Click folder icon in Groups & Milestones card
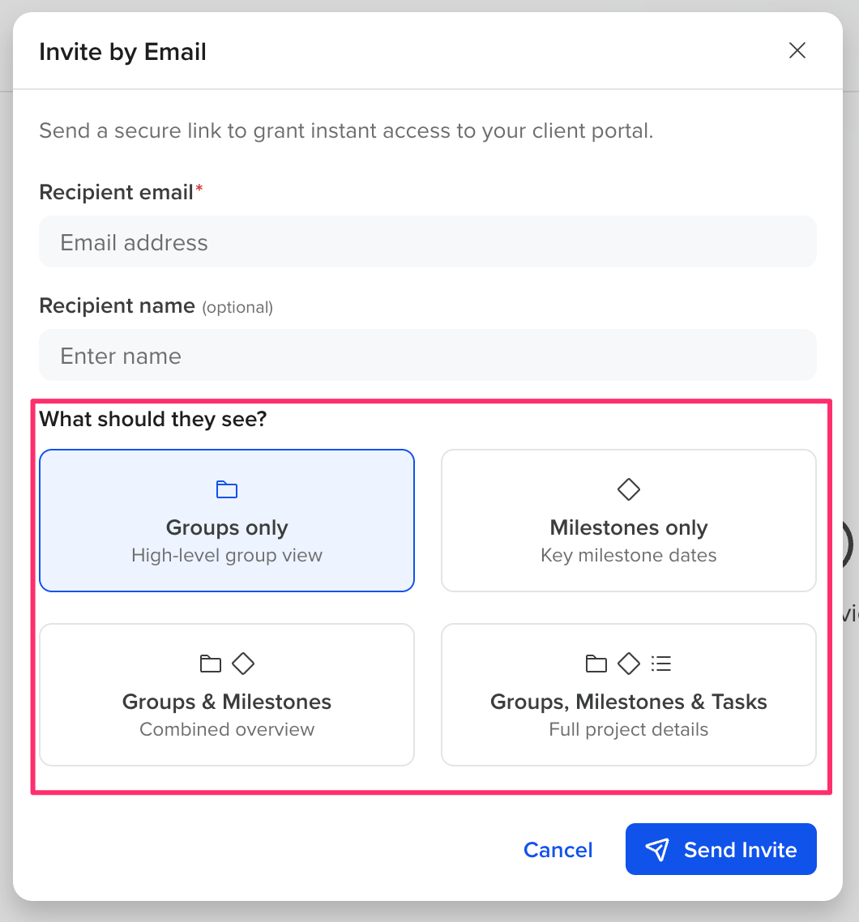Screen dimensions: 859x922 [x=210, y=664]
